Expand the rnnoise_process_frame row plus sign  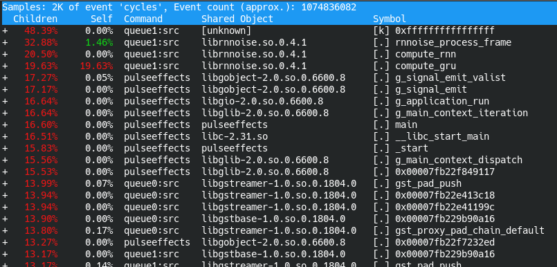click(x=5, y=43)
